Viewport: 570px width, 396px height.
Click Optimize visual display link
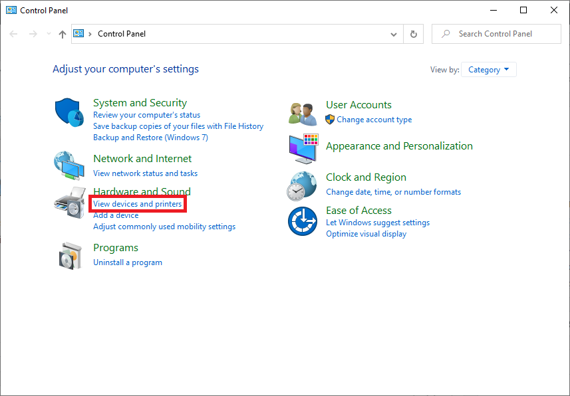pos(366,234)
